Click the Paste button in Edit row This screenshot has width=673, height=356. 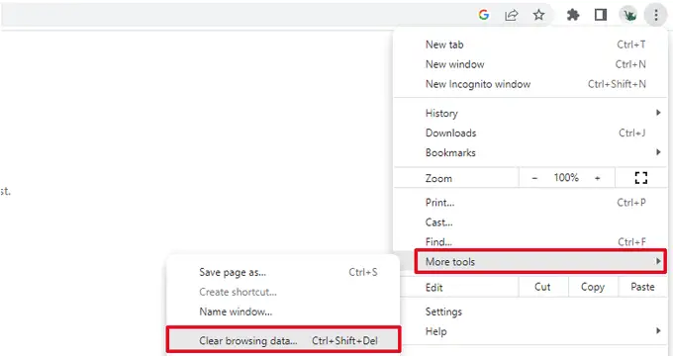point(642,287)
